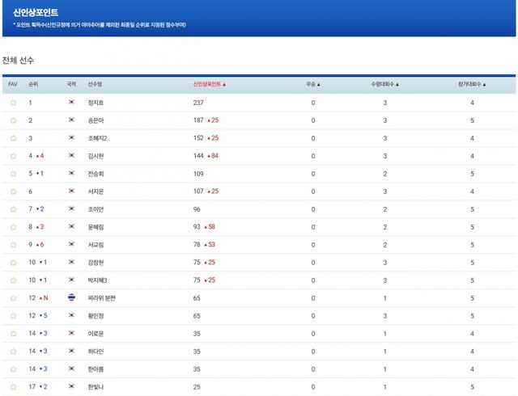Click the Korean flag next to 김시현
Viewport: 518px width, 396px height.
(x=71, y=155)
